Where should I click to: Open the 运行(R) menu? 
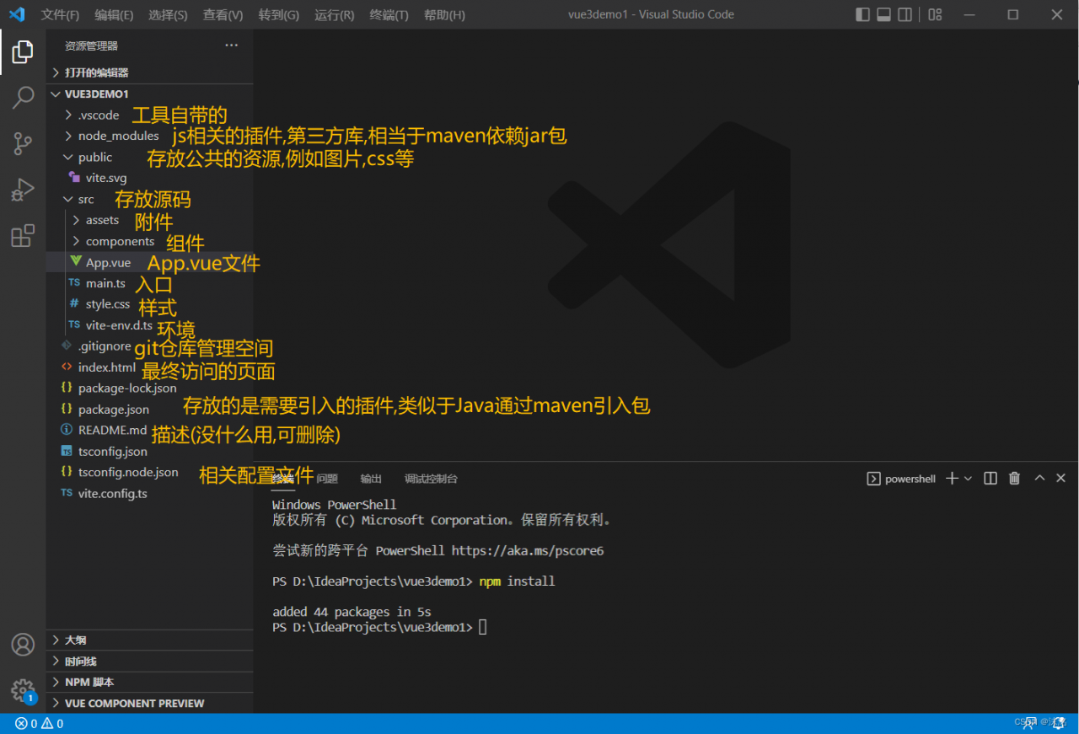tap(335, 14)
